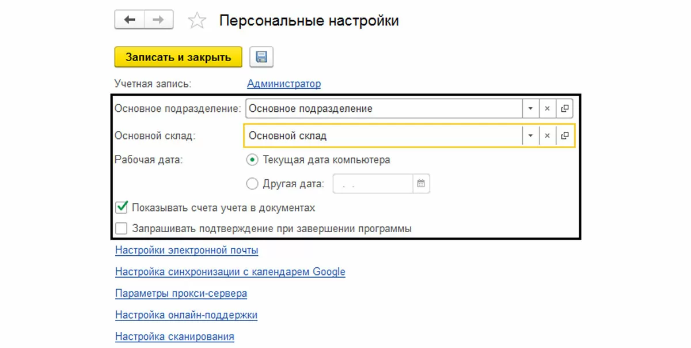Viewport: 691px width, 348px height.
Task: Click the floppy disk save icon
Action: [261, 57]
